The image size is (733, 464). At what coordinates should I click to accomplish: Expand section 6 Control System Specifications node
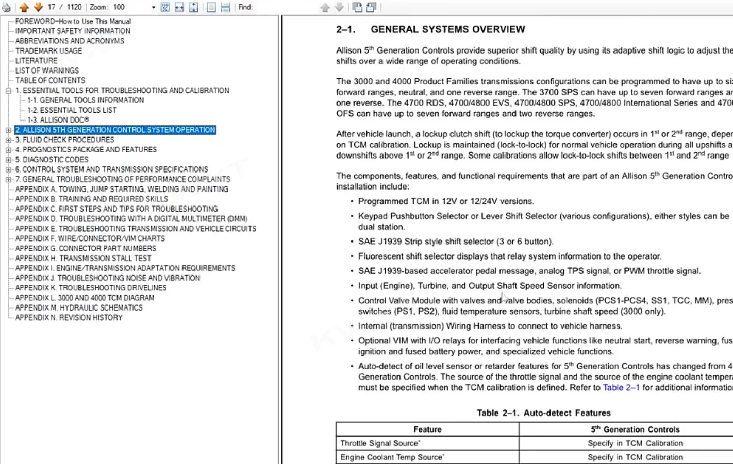pyautogui.click(x=8, y=169)
